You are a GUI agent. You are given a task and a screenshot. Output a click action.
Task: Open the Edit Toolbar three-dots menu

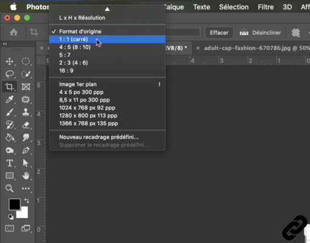tap(26, 188)
